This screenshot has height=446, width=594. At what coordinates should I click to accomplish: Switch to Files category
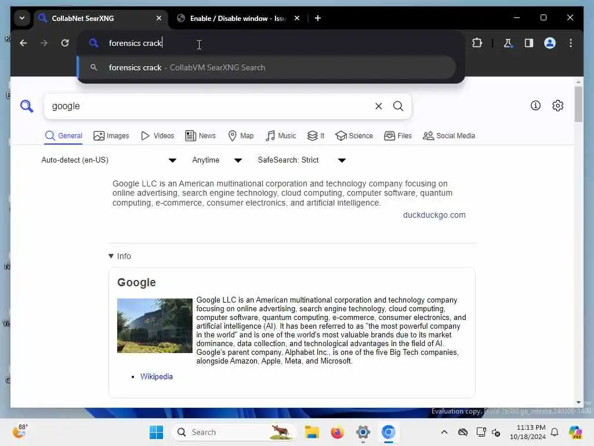point(398,136)
